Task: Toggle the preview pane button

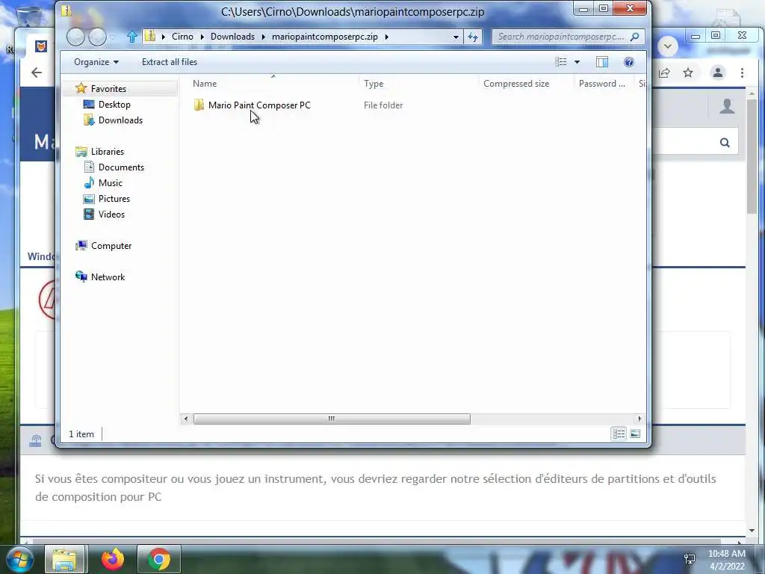Action: pos(602,62)
